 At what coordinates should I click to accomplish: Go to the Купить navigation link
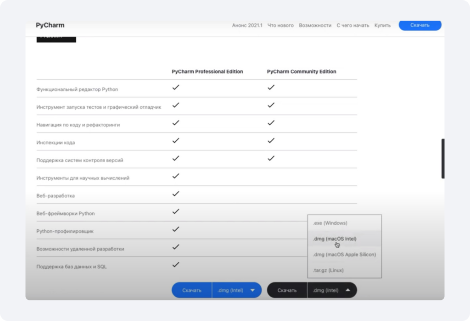pyautogui.click(x=382, y=25)
